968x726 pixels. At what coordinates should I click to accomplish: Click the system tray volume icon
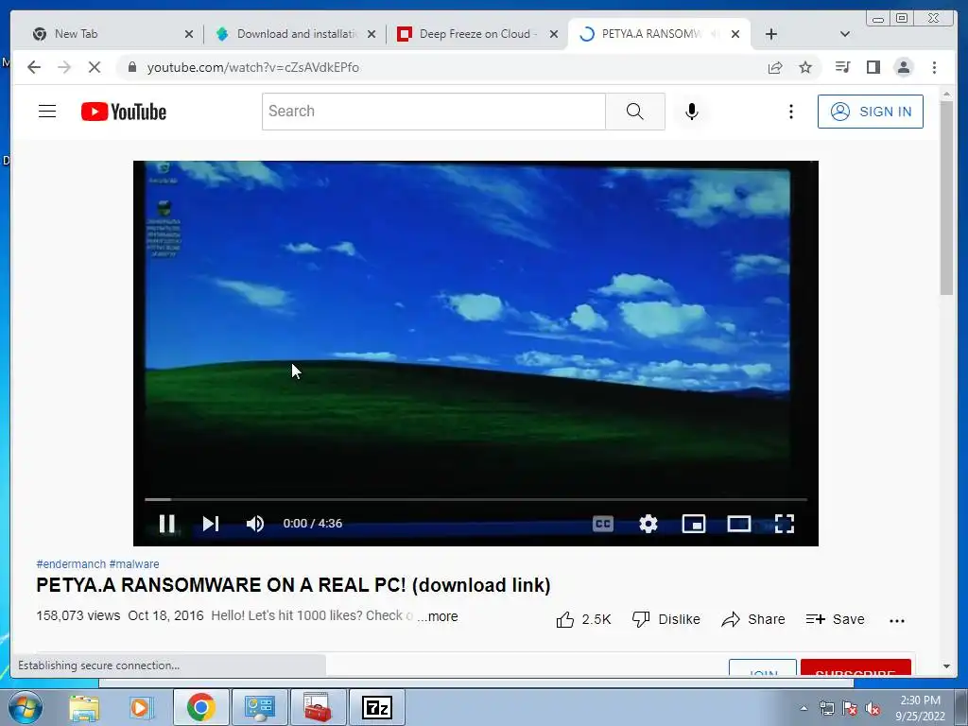click(x=873, y=708)
